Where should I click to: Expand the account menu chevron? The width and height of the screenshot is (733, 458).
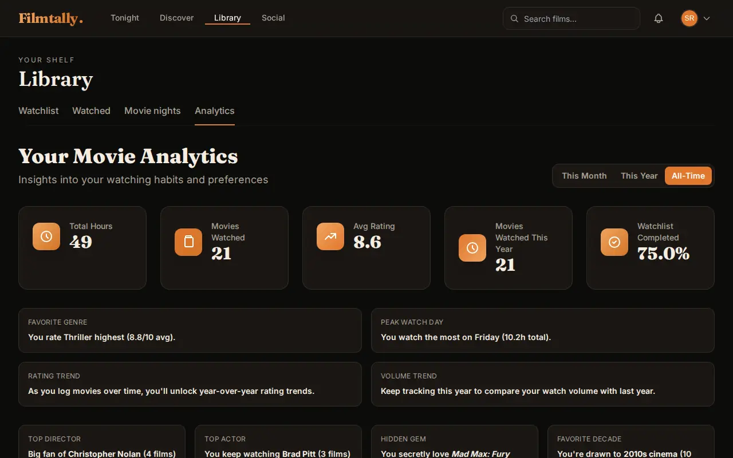click(707, 18)
